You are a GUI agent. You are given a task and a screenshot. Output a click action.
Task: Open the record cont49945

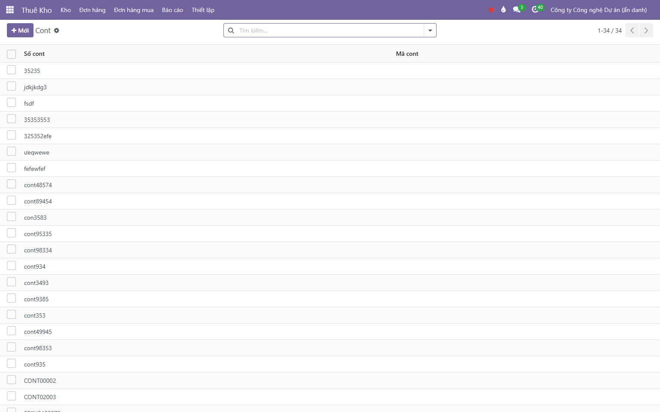38,332
